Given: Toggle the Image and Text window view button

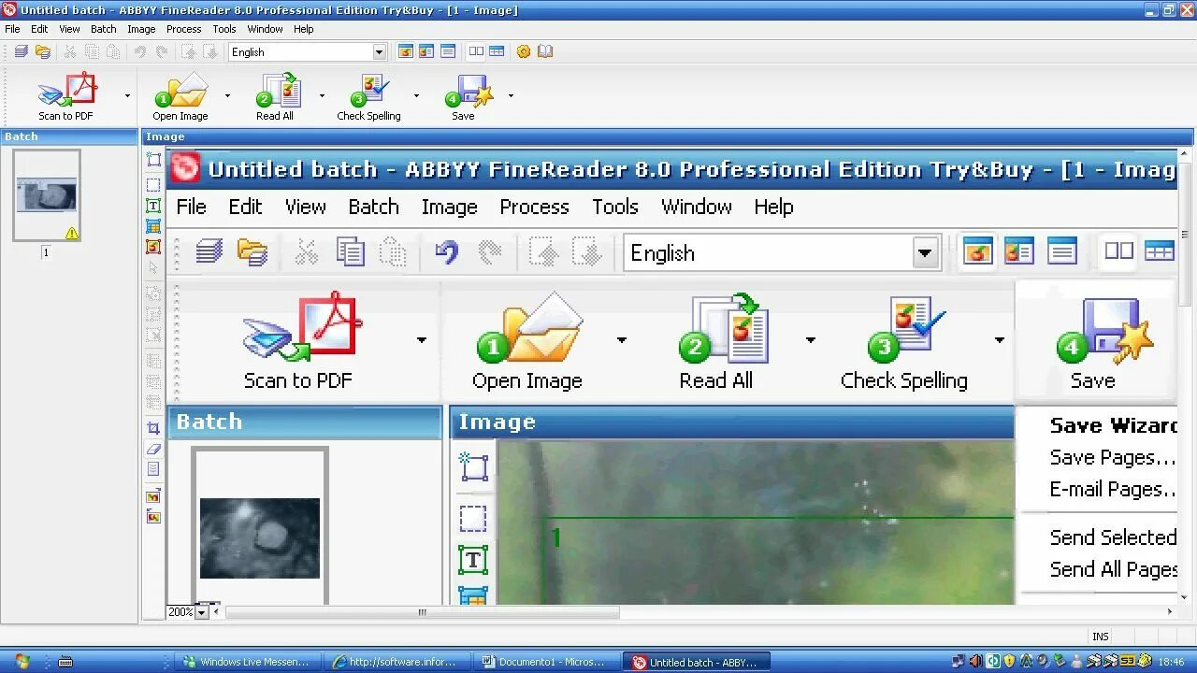Looking at the screenshot, I should [x=426, y=52].
